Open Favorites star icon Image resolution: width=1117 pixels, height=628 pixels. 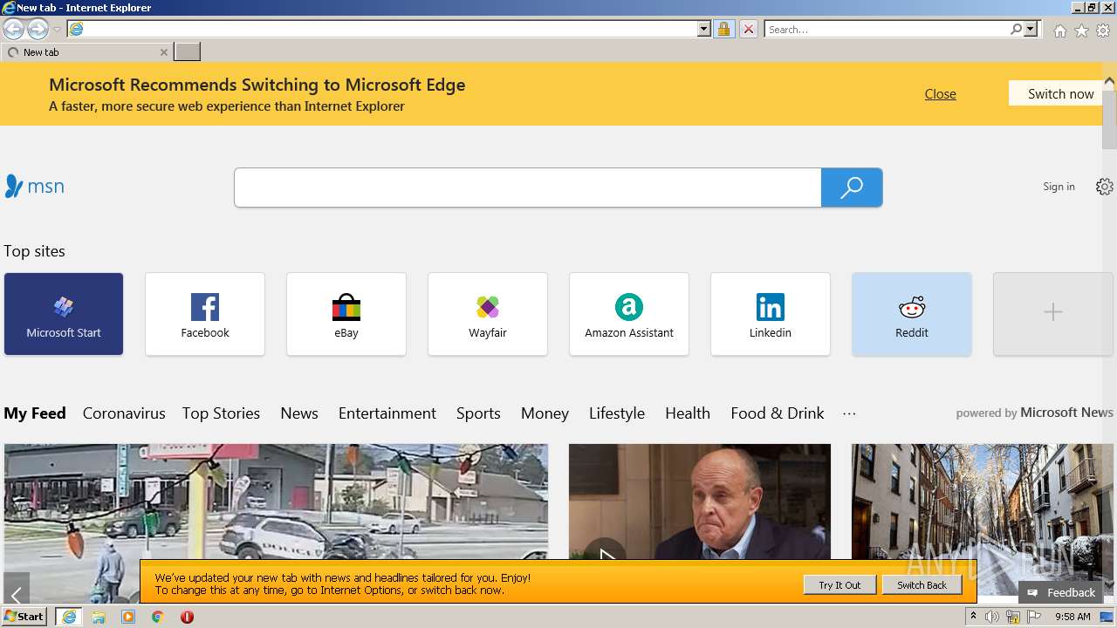coord(1081,31)
